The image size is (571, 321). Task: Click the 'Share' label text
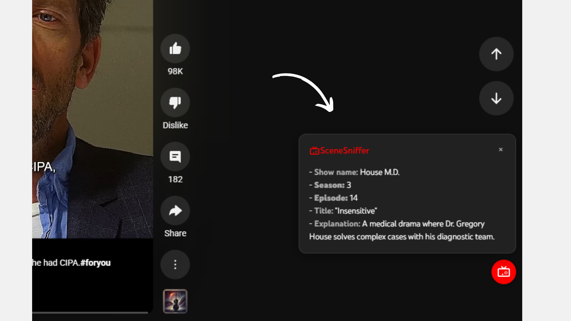[x=175, y=233]
